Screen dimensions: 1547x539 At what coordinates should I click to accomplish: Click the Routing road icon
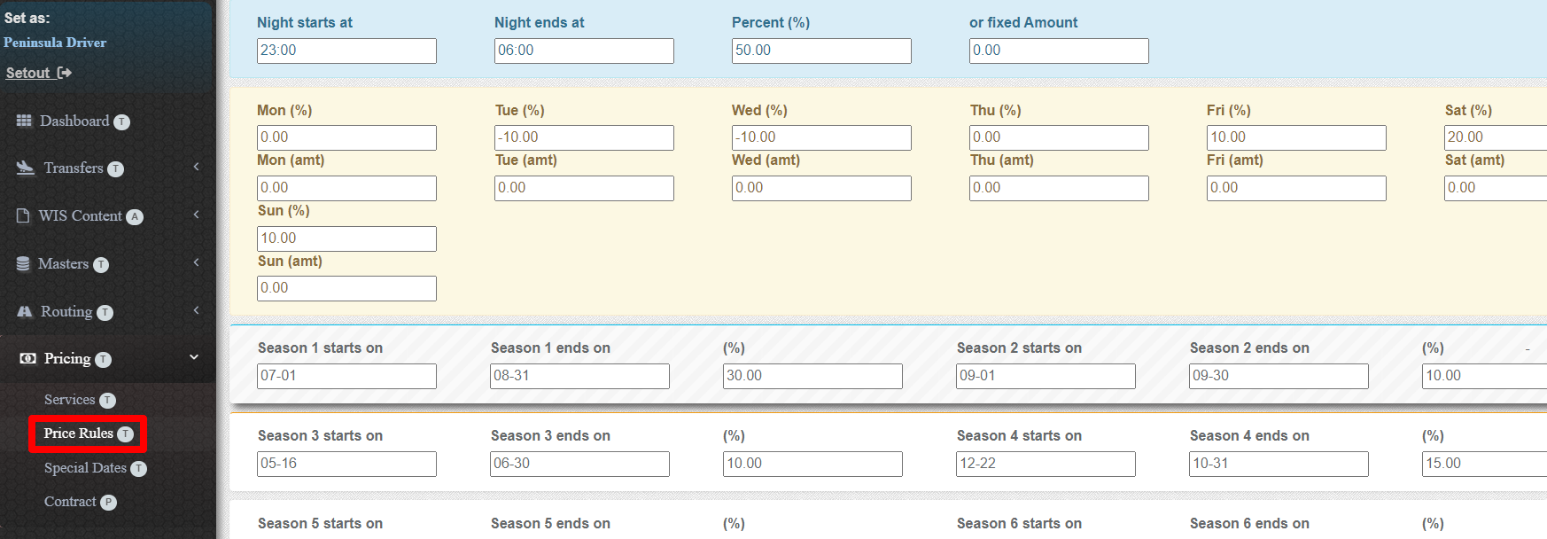click(25, 311)
